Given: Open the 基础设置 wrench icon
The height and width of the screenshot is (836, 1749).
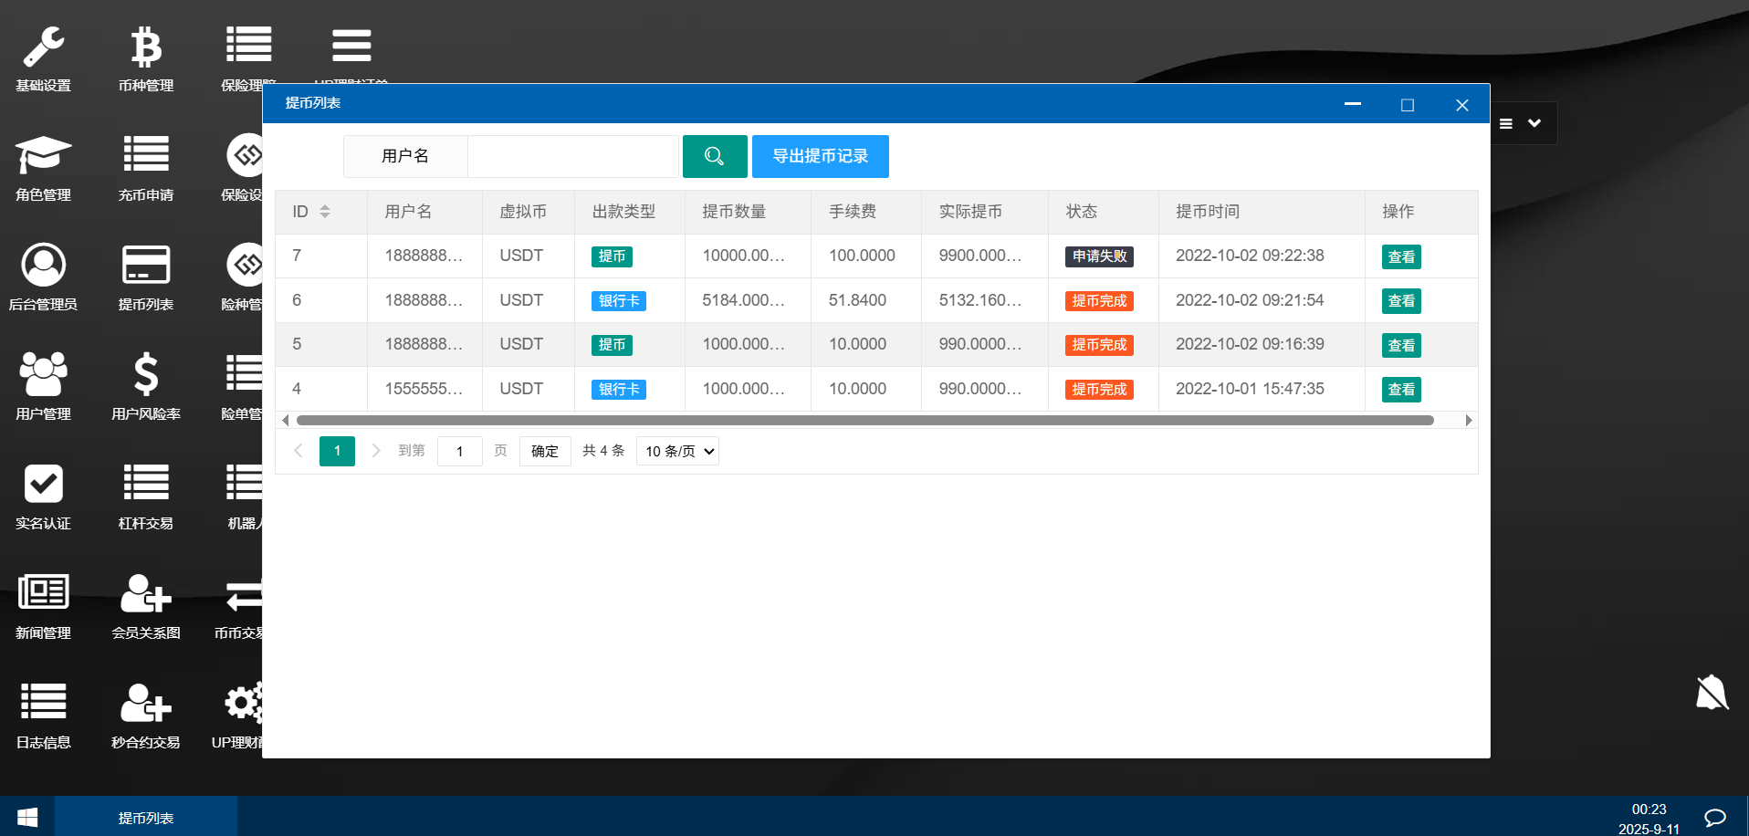Looking at the screenshot, I should [43, 47].
